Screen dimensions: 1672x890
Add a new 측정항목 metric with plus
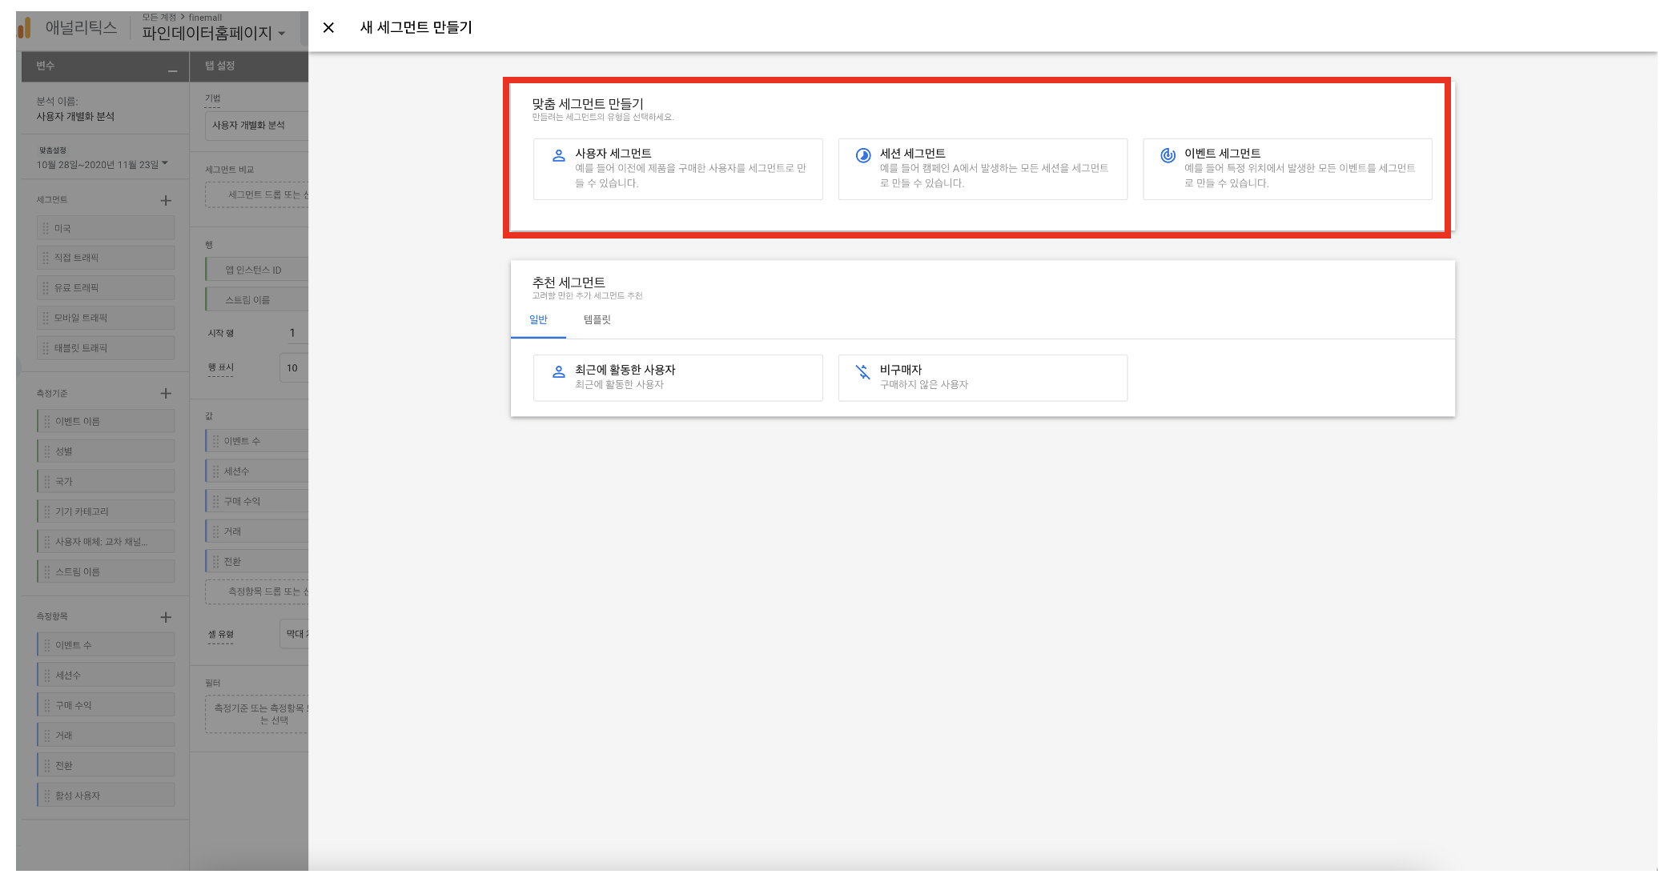[x=166, y=617]
